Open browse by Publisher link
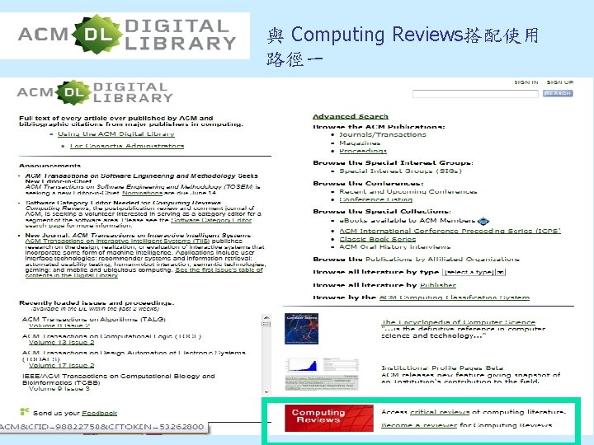The height and width of the screenshot is (445, 594). (438, 285)
